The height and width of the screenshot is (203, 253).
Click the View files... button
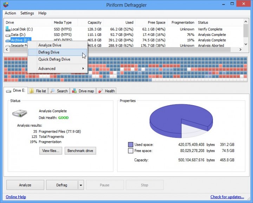pyautogui.click(x=51, y=151)
